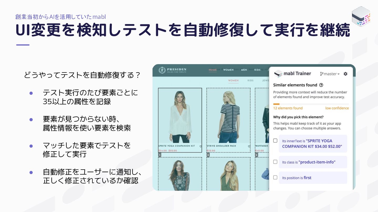Check the innerText SPRITE YOGA COMPANION KIT checkbox

pos(275,141)
